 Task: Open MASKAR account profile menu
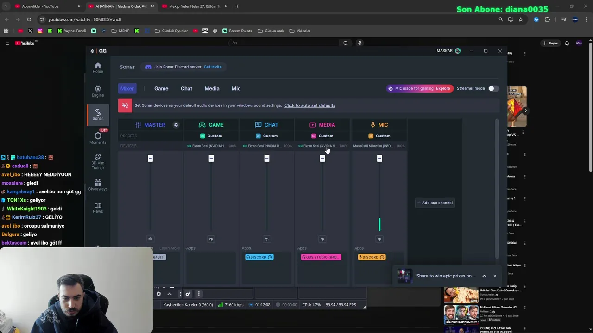tap(448, 51)
